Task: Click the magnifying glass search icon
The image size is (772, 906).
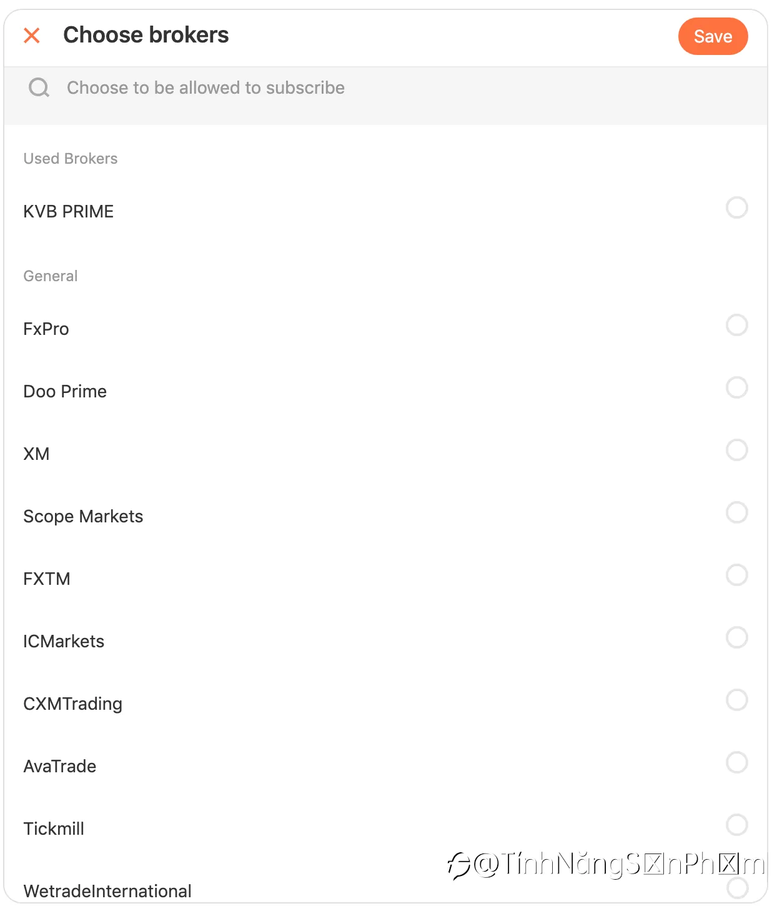Action: (39, 87)
